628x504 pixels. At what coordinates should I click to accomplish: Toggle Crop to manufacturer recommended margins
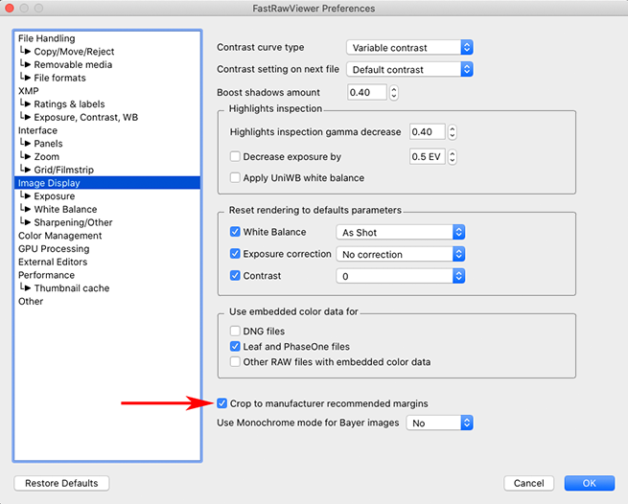(x=222, y=403)
